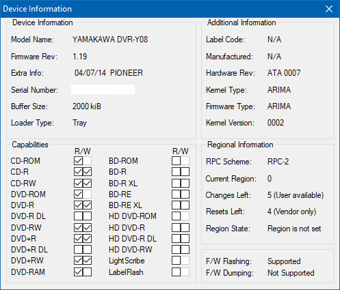This screenshot has height=290, width=340.
Task: Click the kernel version value 0002
Action: [x=276, y=123]
